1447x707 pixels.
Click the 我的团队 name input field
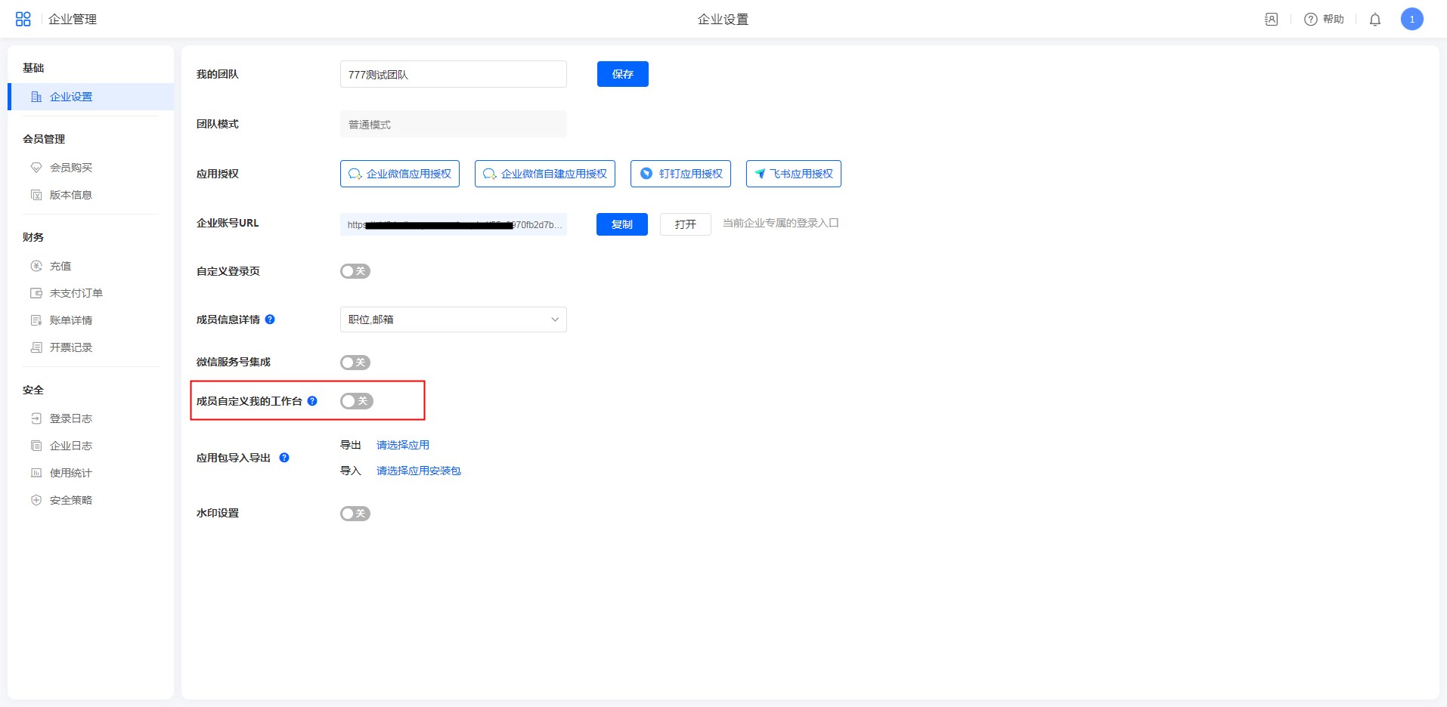tap(453, 74)
